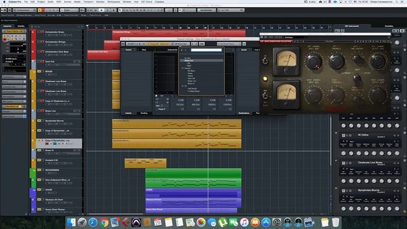Click the lateral/vertical mode selector knob
The image size is (407, 229).
click(x=357, y=78)
